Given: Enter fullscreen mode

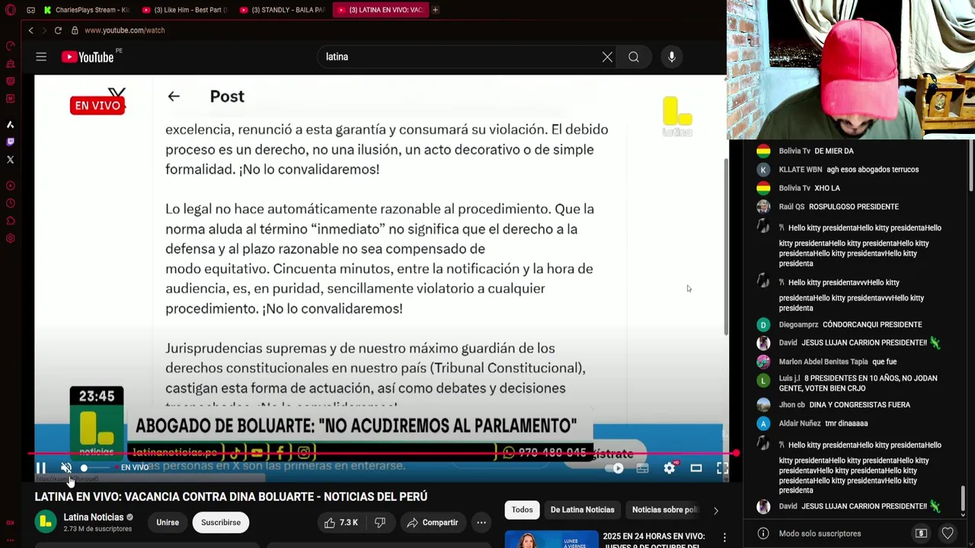Looking at the screenshot, I should coord(721,468).
